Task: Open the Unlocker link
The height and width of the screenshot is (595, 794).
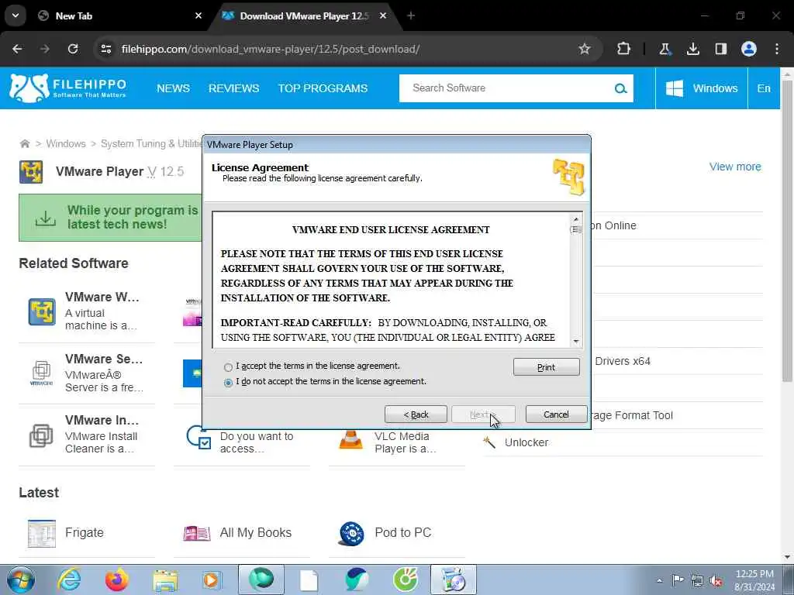Action: [526, 442]
